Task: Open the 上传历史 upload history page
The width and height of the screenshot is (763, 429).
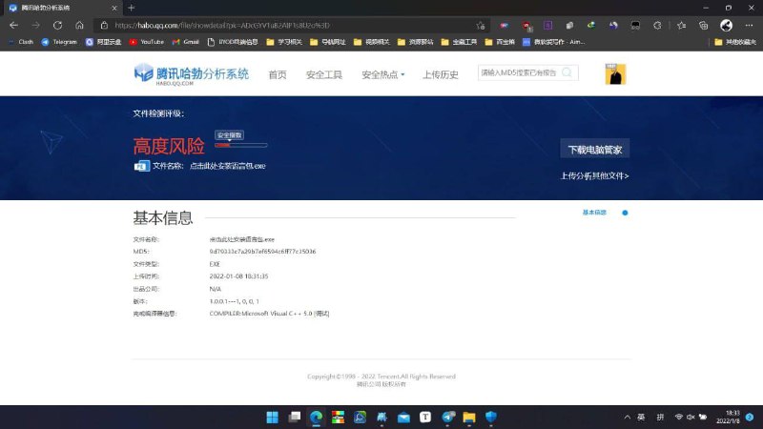Action: coord(440,74)
